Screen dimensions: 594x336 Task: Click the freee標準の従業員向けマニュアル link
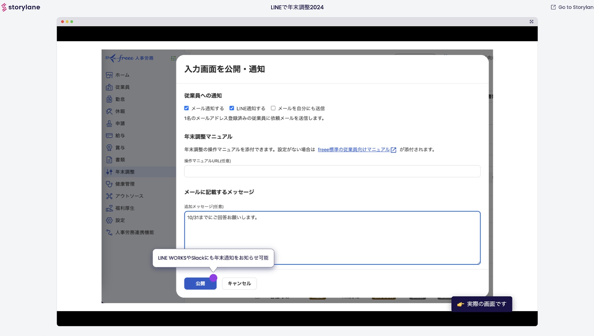(357, 149)
